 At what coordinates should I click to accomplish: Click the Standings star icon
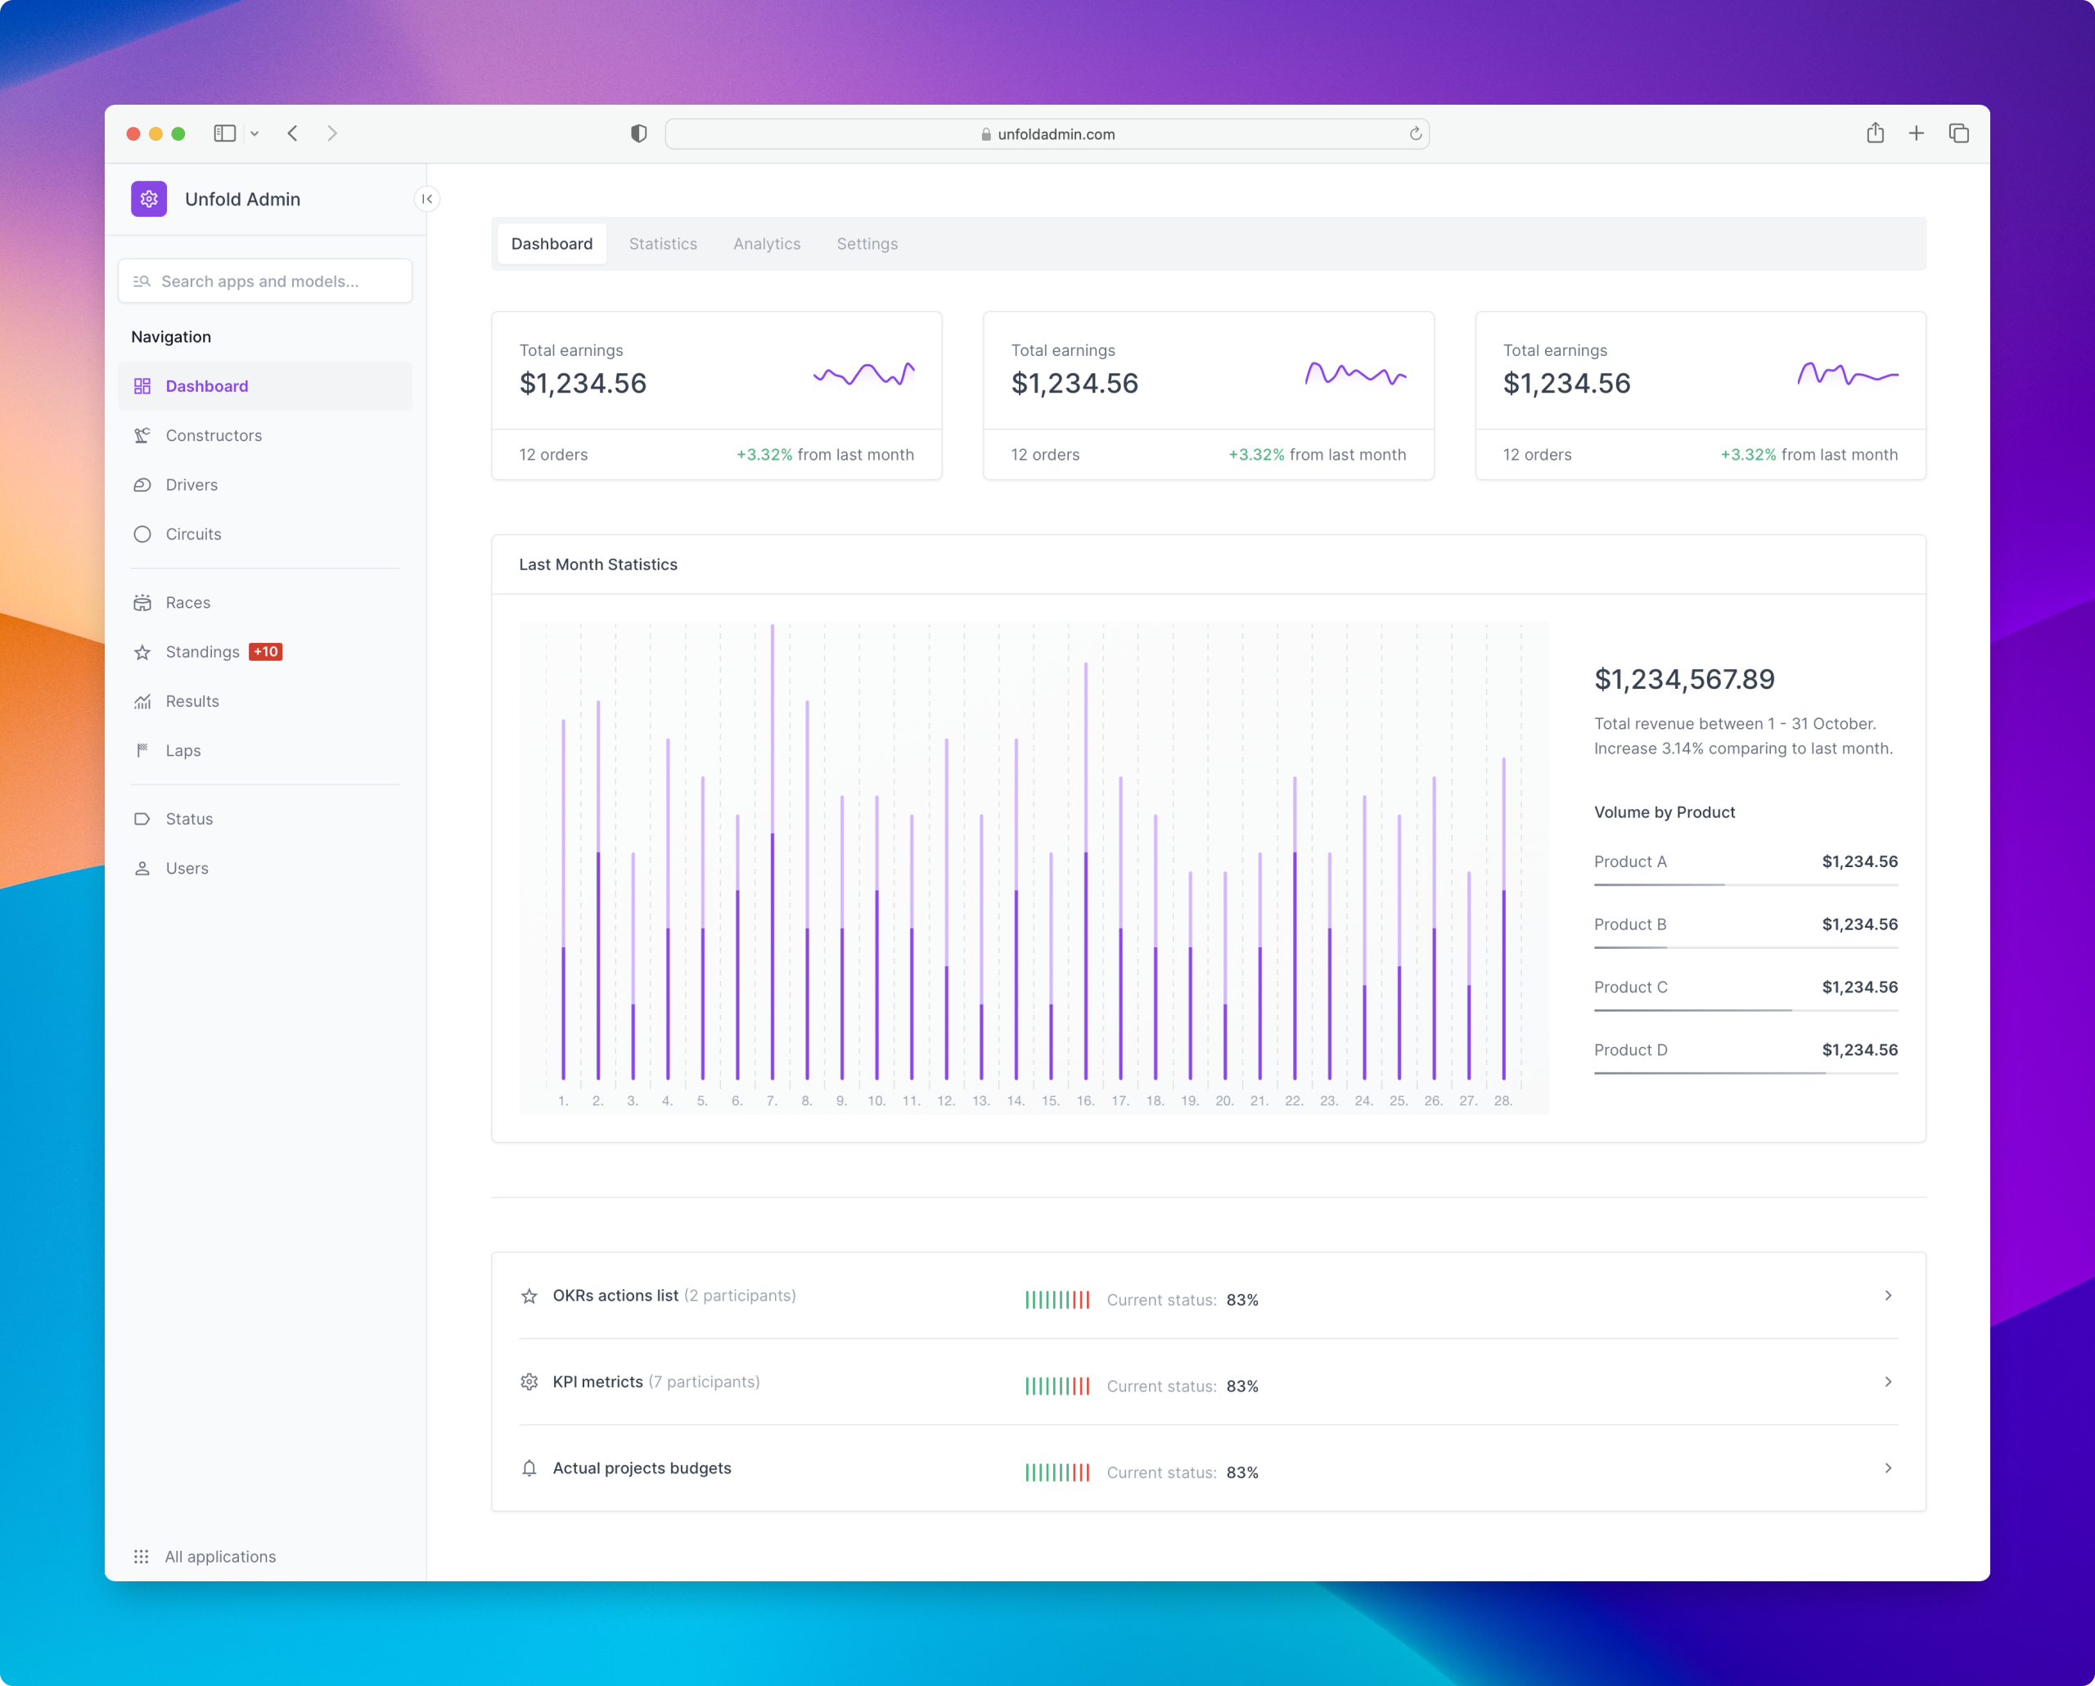click(143, 652)
